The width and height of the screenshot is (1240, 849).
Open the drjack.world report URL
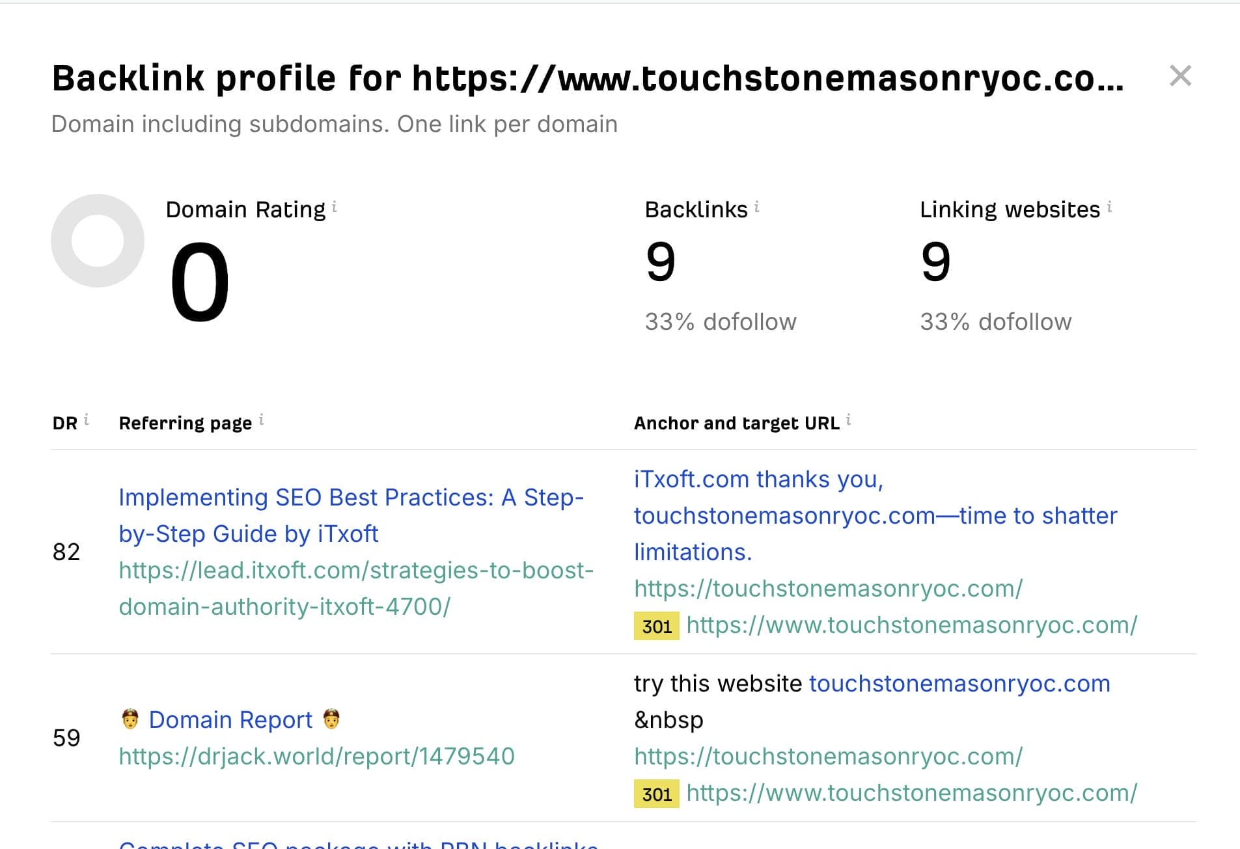[316, 756]
